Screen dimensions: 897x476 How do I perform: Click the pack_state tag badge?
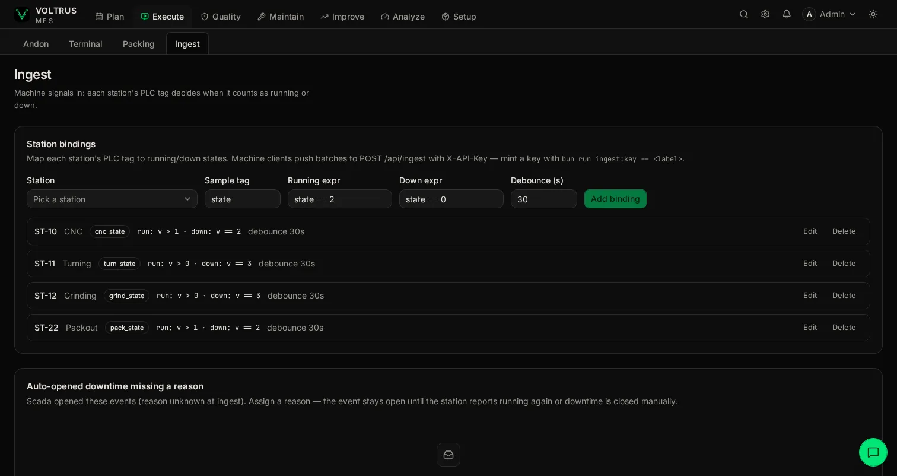tap(127, 328)
